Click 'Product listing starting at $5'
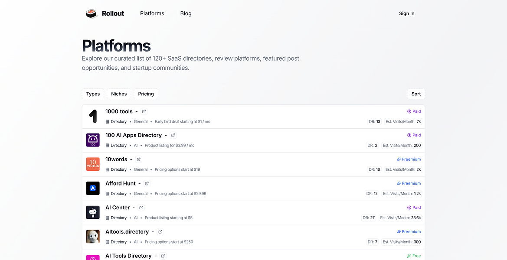Viewport: 507px width, 260px height. 168,218
